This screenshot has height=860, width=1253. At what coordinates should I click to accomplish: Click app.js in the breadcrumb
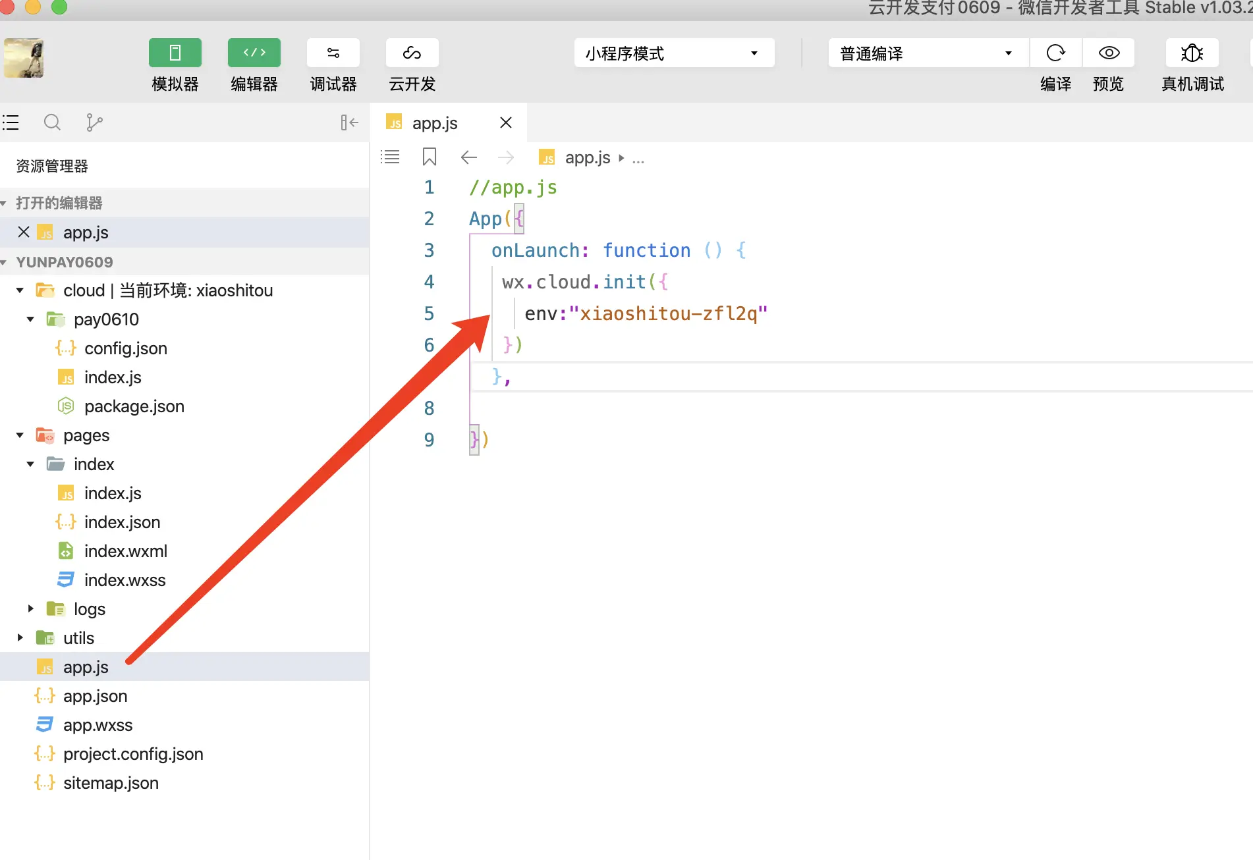pyautogui.click(x=588, y=158)
